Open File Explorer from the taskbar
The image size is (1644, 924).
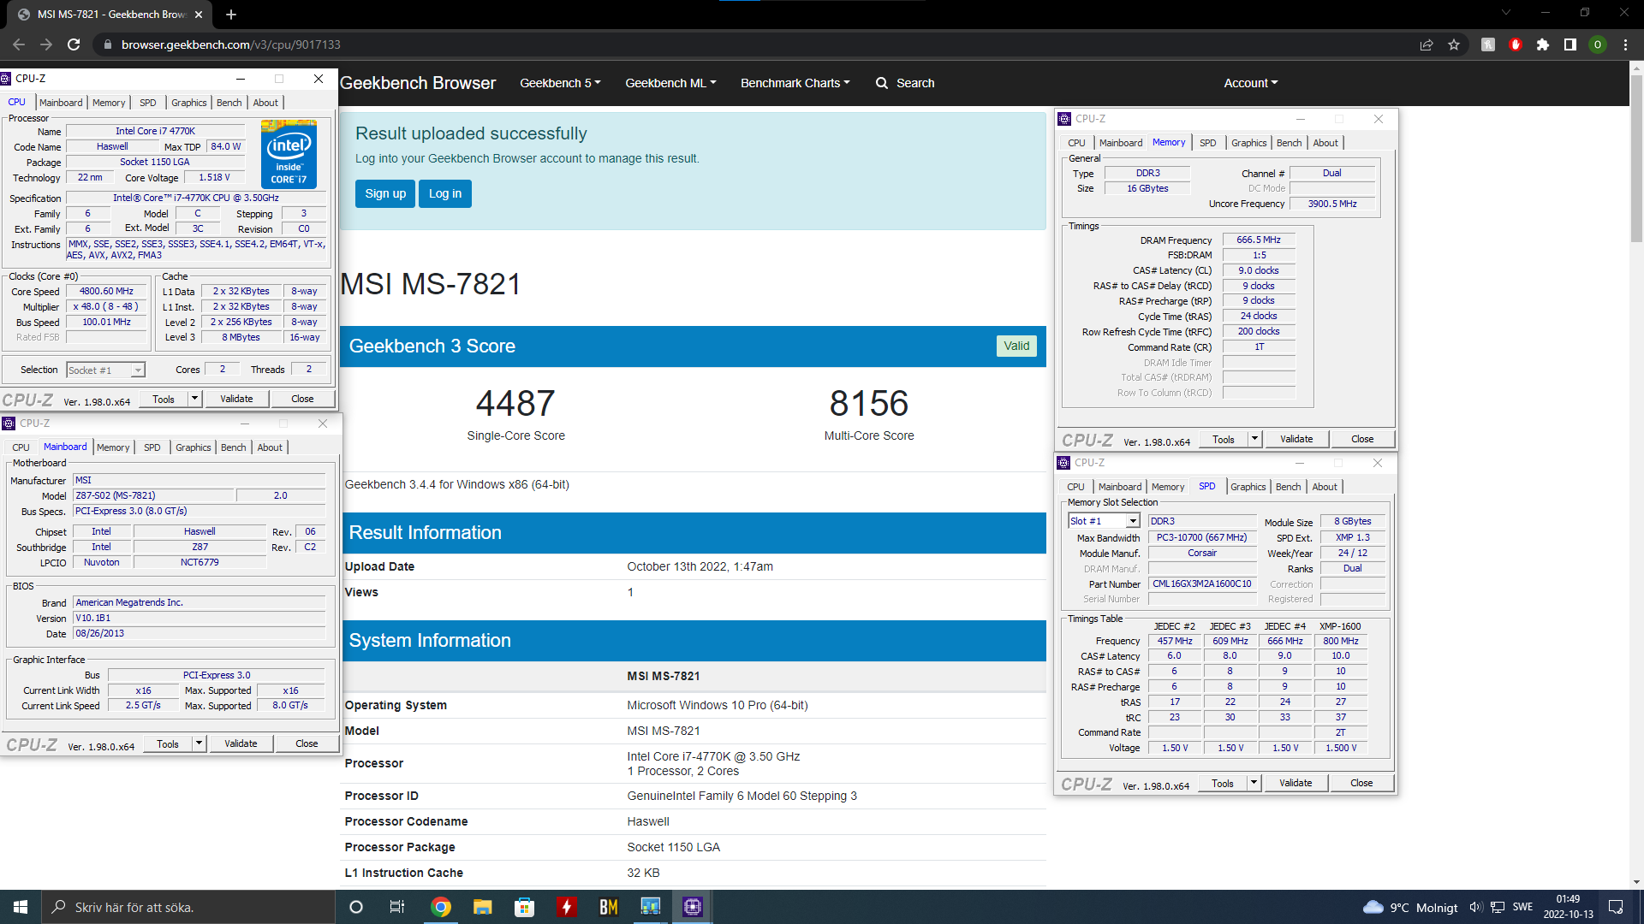point(483,907)
